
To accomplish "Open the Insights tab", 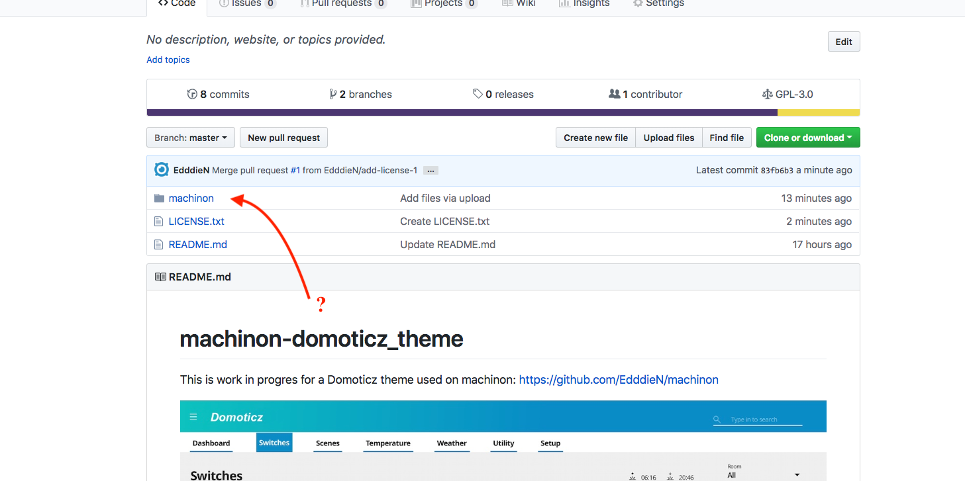I will coord(584,4).
